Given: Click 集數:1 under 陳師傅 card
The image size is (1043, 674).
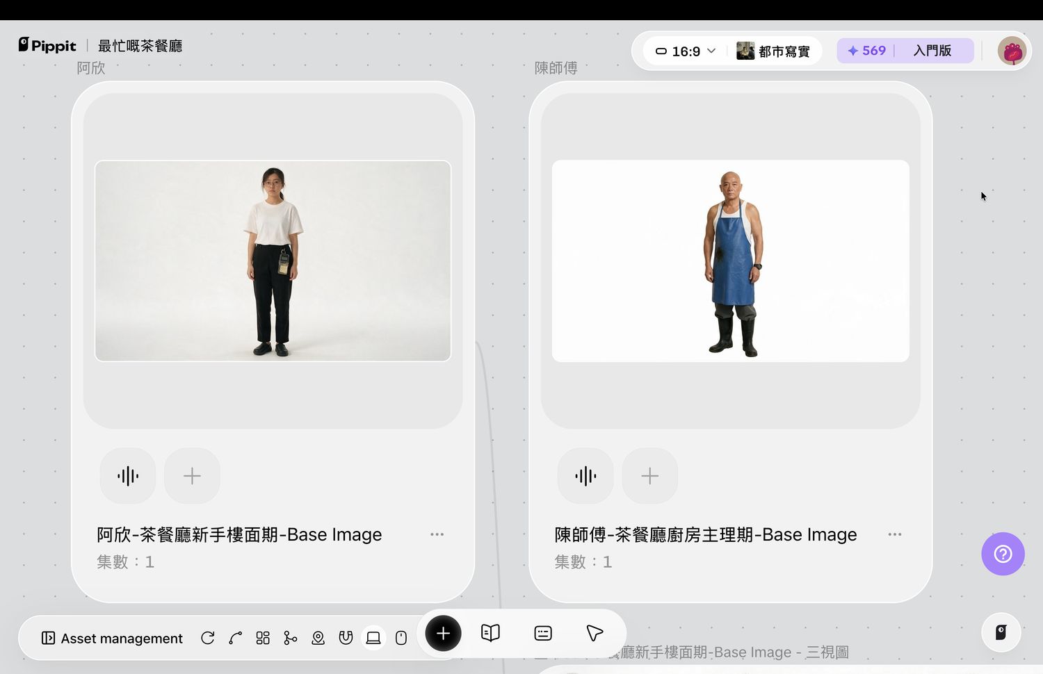Looking at the screenshot, I should click(583, 561).
